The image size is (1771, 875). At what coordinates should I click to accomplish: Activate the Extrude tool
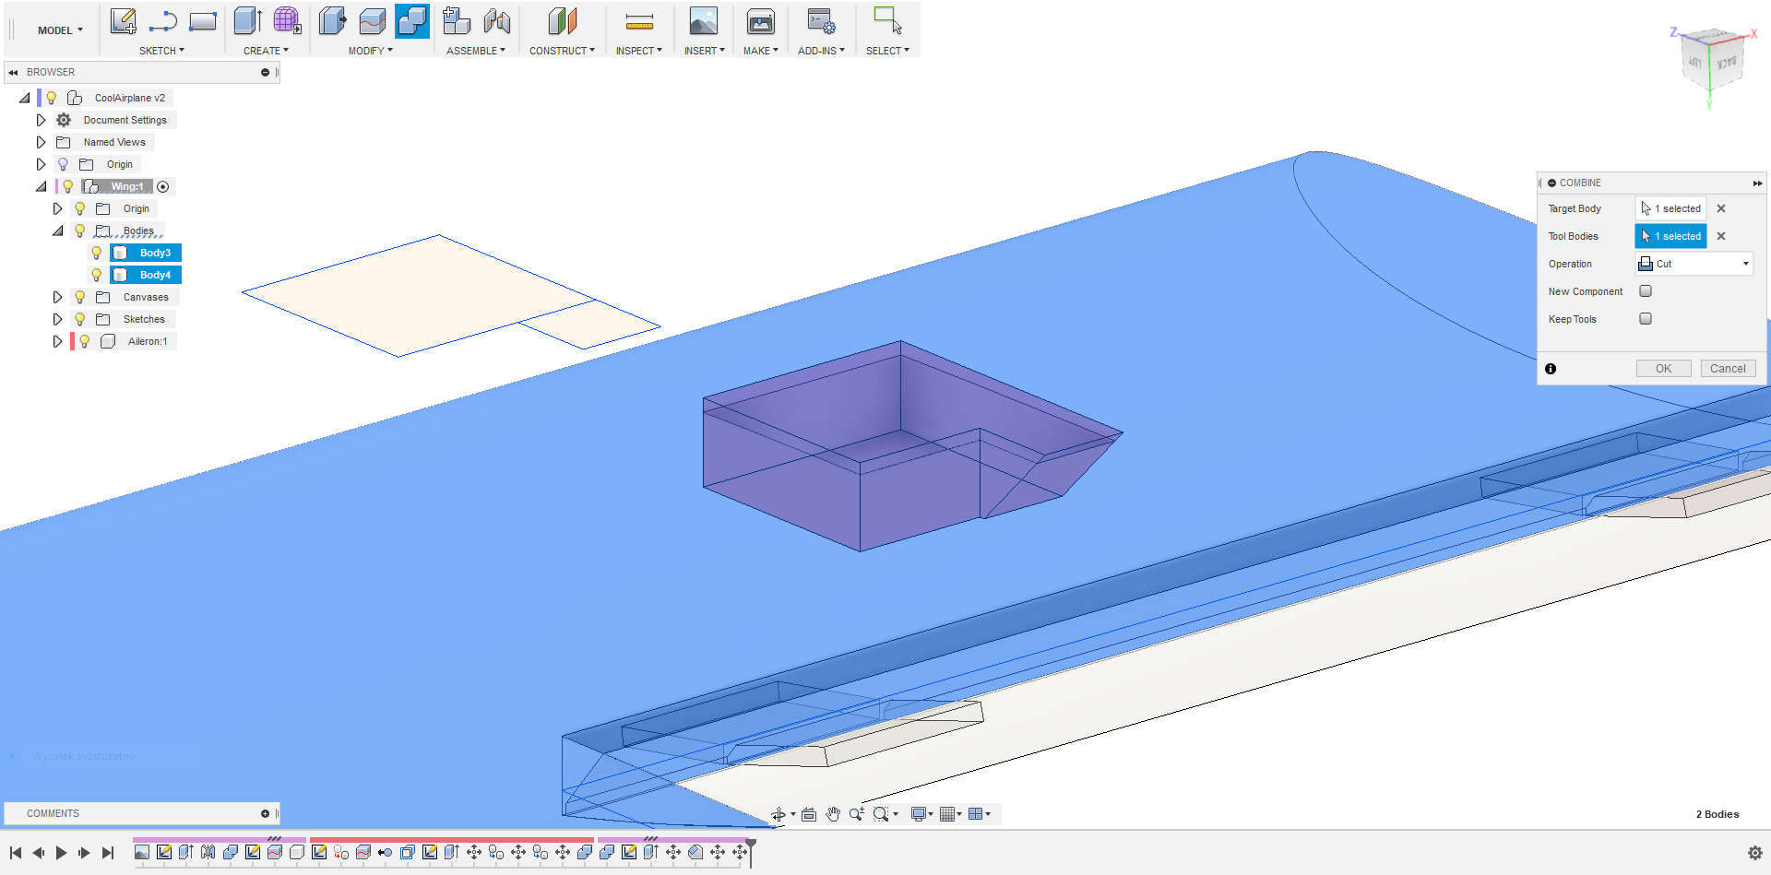pyautogui.click(x=247, y=21)
